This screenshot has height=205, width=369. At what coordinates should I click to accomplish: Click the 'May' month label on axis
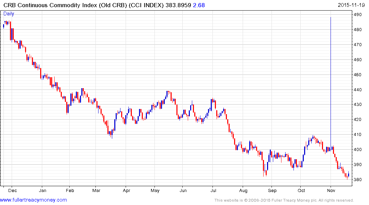coord(155,190)
